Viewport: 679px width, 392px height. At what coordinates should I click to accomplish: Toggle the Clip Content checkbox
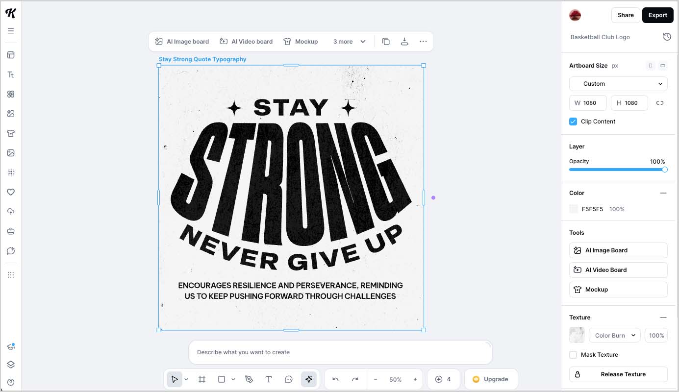click(x=573, y=122)
